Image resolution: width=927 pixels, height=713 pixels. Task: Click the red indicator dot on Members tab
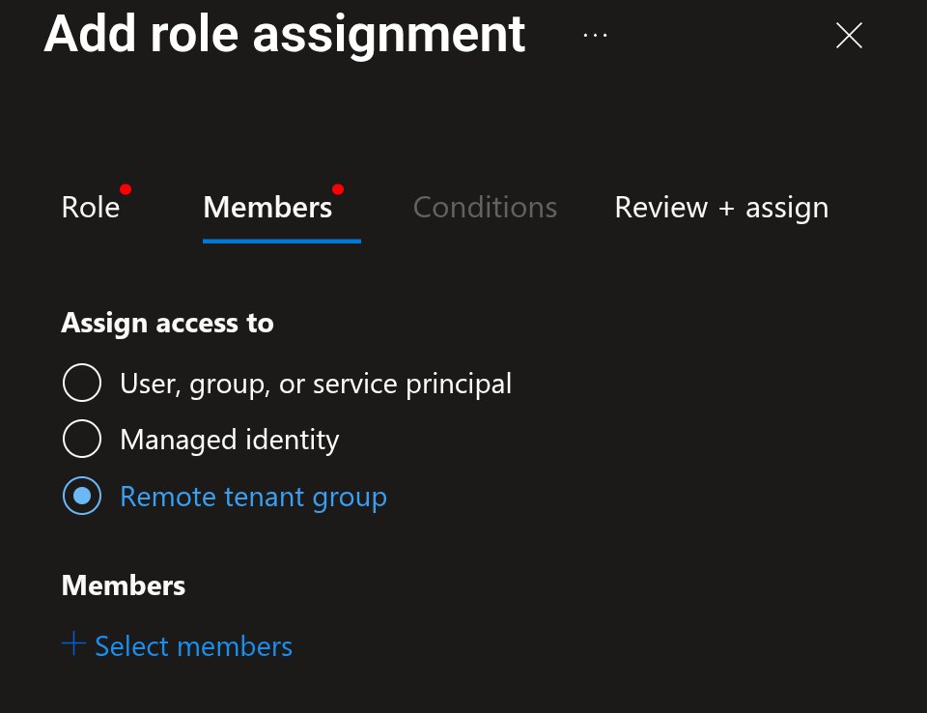[x=338, y=189]
